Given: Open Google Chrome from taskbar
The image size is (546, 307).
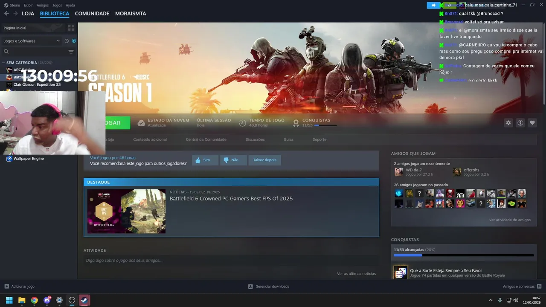Looking at the screenshot, I should tap(34, 300).
